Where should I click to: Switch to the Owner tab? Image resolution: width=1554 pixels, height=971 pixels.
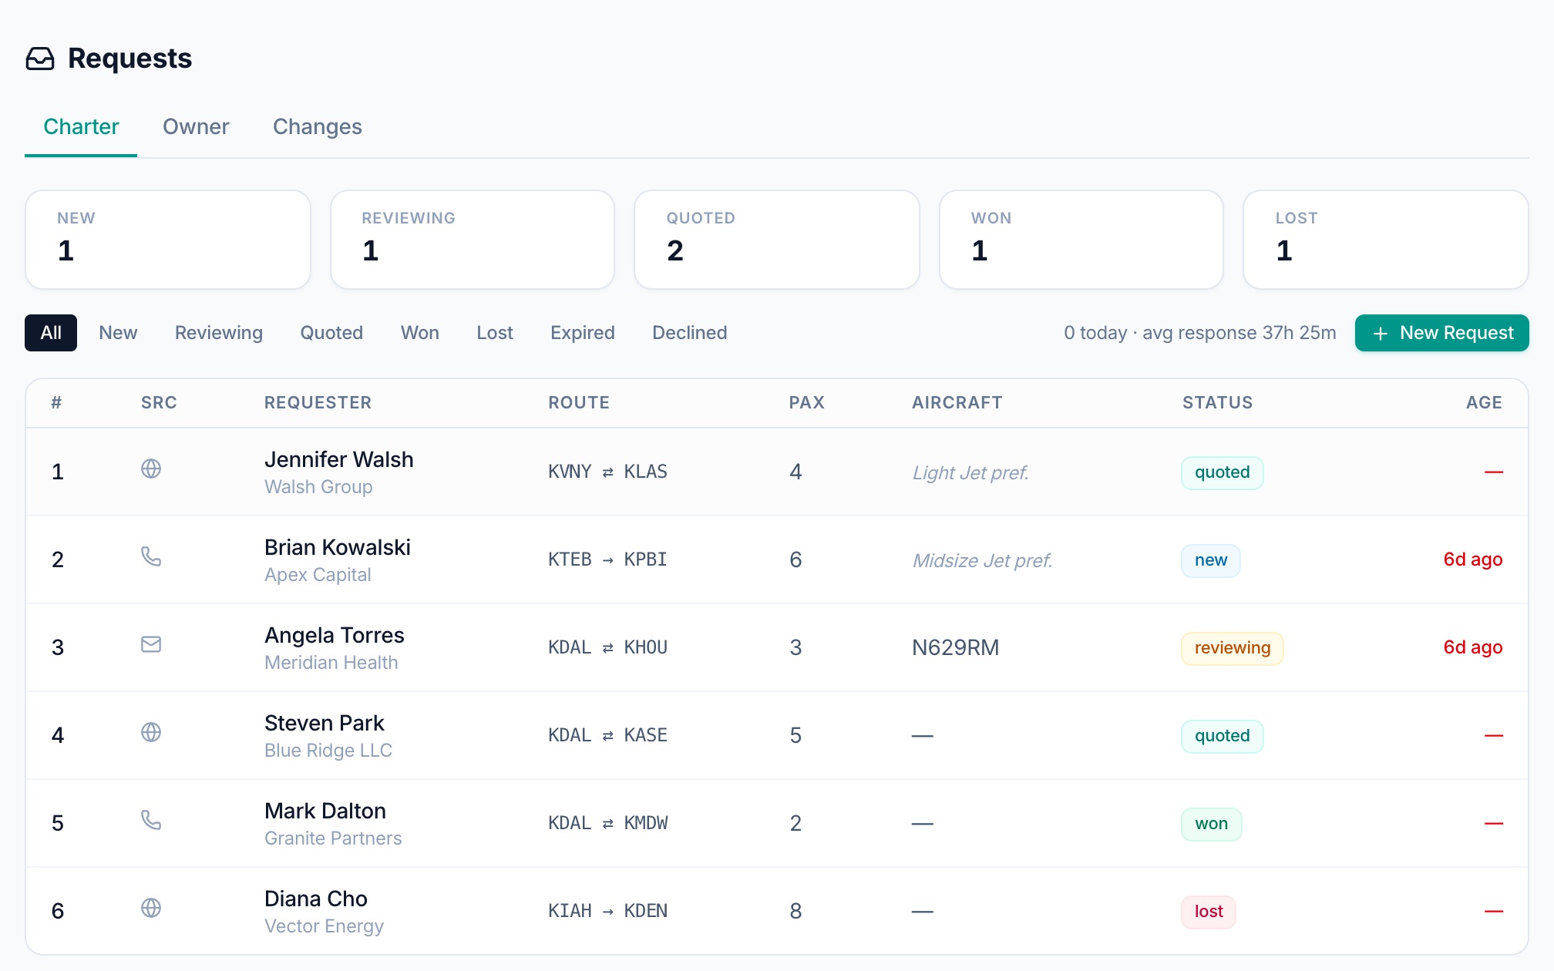[196, 126]
